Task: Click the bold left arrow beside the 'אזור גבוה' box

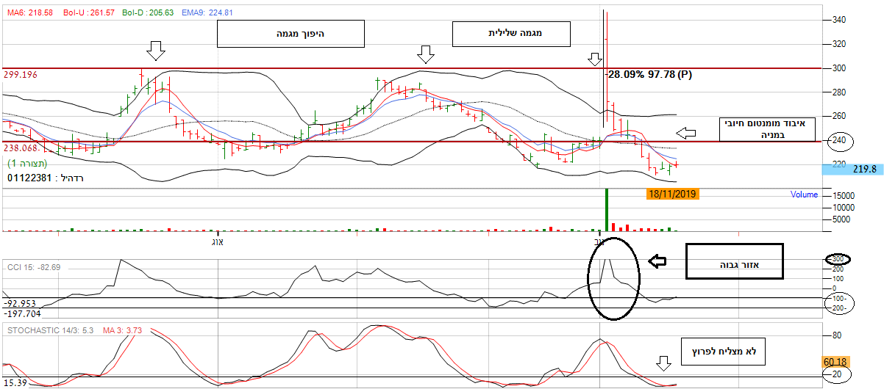Action: [657, 261]
